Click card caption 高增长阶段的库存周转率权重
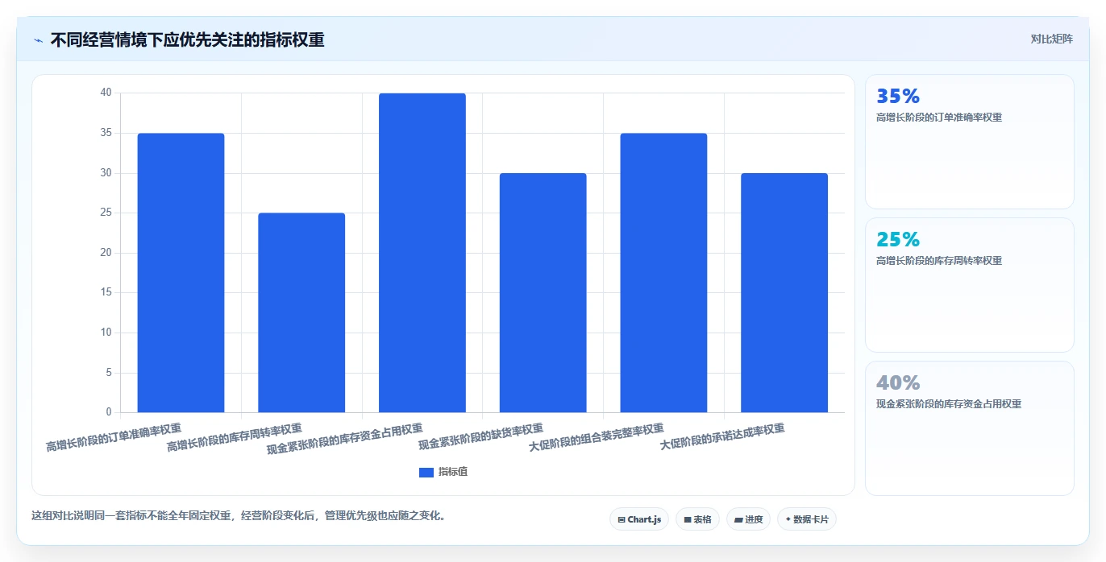This screenshot has height=562, width=1106. click(939, 261)
